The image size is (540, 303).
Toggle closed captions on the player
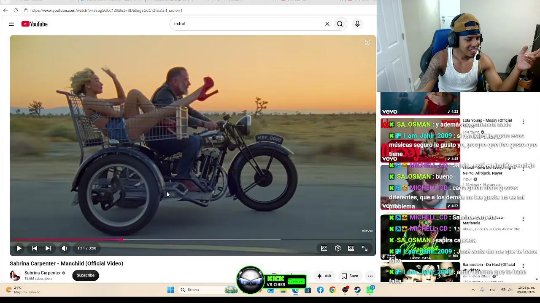click(324, 248)
